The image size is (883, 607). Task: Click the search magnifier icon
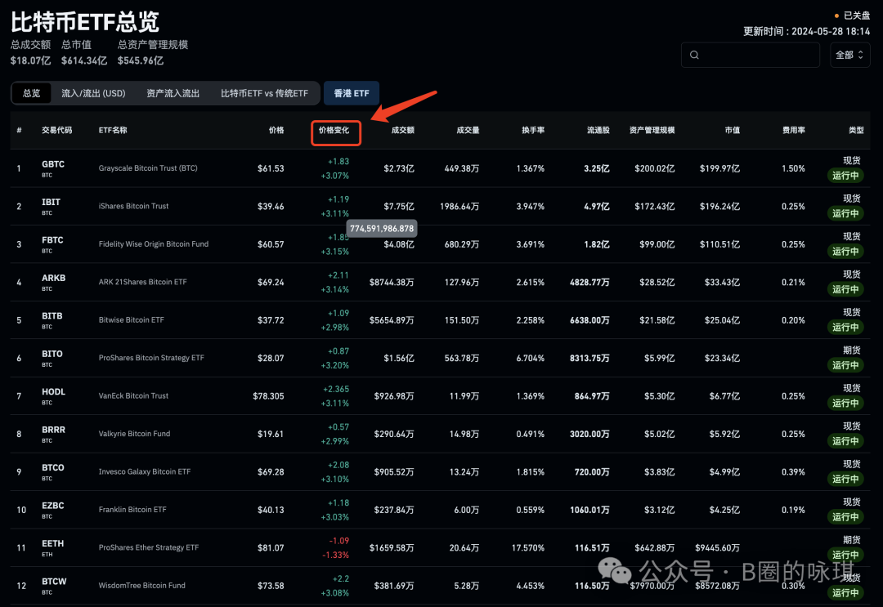click(694, 55)
